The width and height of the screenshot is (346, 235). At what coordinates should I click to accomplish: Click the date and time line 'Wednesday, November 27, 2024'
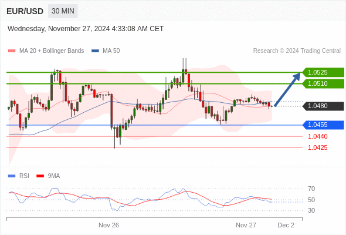[x=86, y=29]
